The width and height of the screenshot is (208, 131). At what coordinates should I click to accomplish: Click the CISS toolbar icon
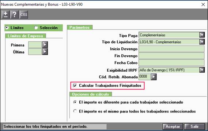tap(24, 15)
